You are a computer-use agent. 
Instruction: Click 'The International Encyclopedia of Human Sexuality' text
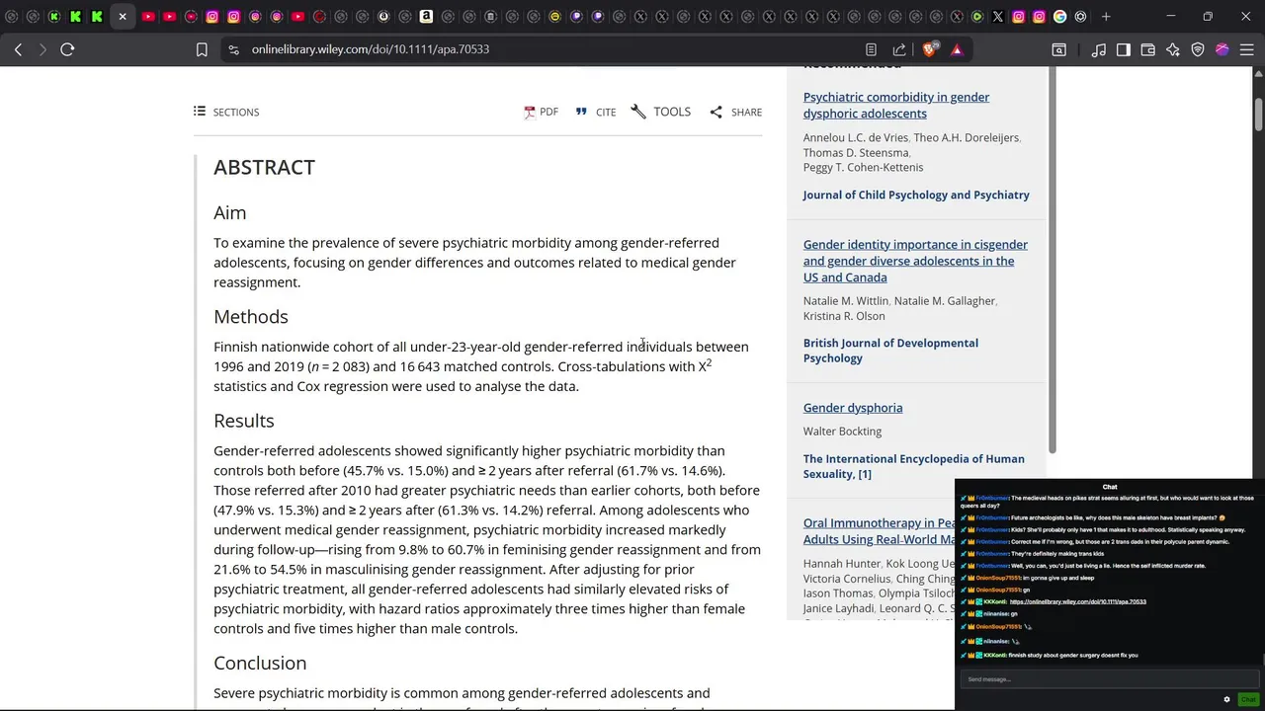913,466
